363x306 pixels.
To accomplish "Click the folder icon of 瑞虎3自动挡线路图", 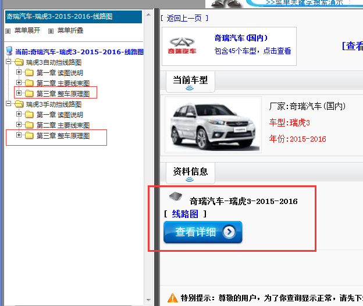I will click(x=19, y=62).
